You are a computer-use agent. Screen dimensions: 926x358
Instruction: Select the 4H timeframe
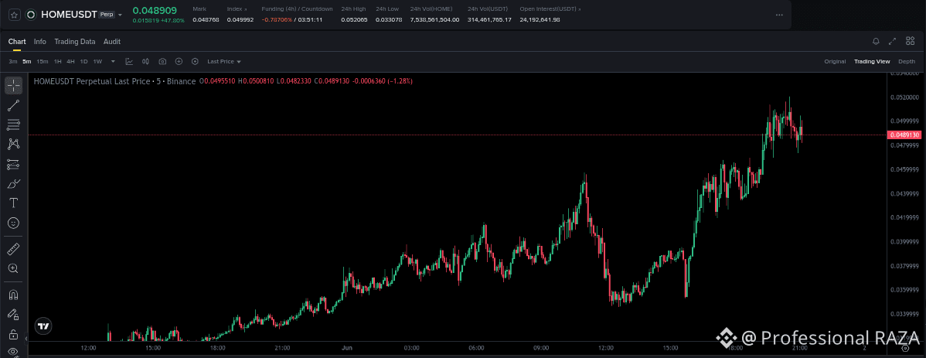pyautogui.click(x=71, y=61)
